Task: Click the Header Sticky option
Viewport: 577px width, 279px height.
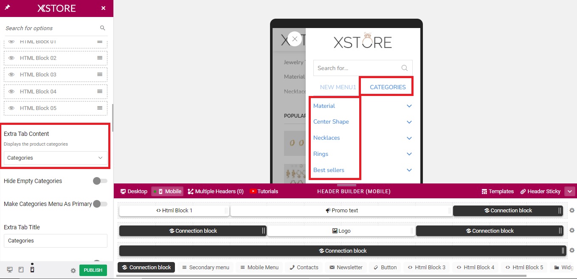Action: 540,191
